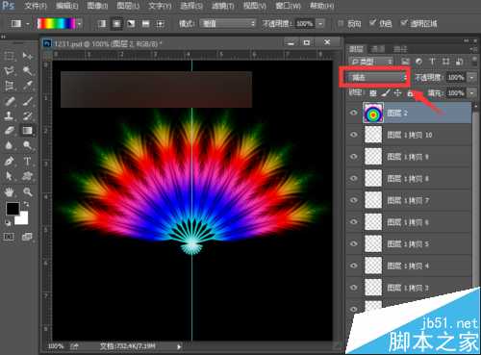Image resolution: width=481 pixels, height=355 pixels.
Task: Choose linear gradient style in options bar
Action: (102, 24)
